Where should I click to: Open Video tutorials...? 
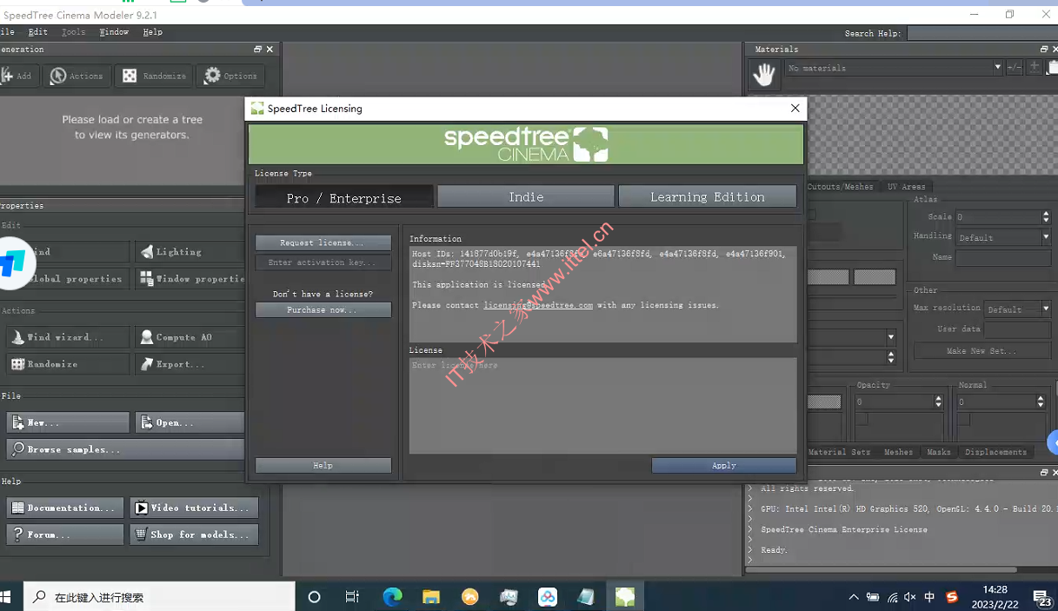tap(194, 508)
